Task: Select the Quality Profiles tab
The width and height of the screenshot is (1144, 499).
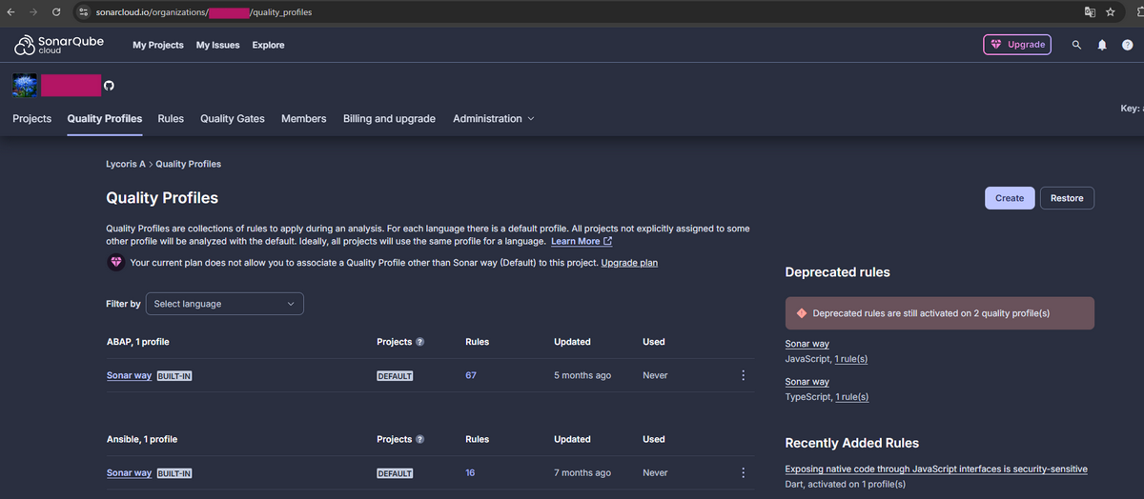Action: [105, 119]
